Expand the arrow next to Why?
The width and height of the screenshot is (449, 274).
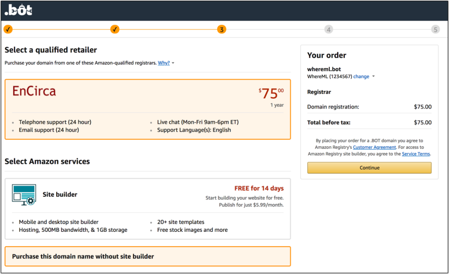173,63
